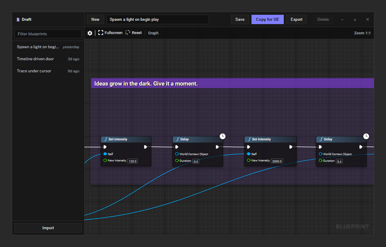
Task: Click Duration pin on first Delay node
Action: tap(177, 160)
